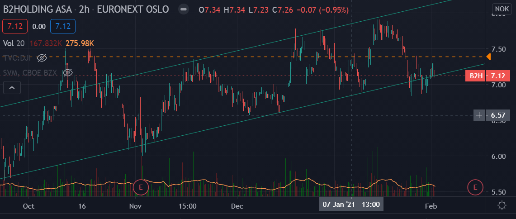The width and height of the screenshot is (516, 219).
Task: Click the 15:00 label on the time axis
Action: pyautogui.click(x=188, y=206)
